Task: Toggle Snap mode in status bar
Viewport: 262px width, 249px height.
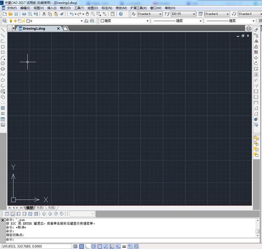Action: click(75, 246)
